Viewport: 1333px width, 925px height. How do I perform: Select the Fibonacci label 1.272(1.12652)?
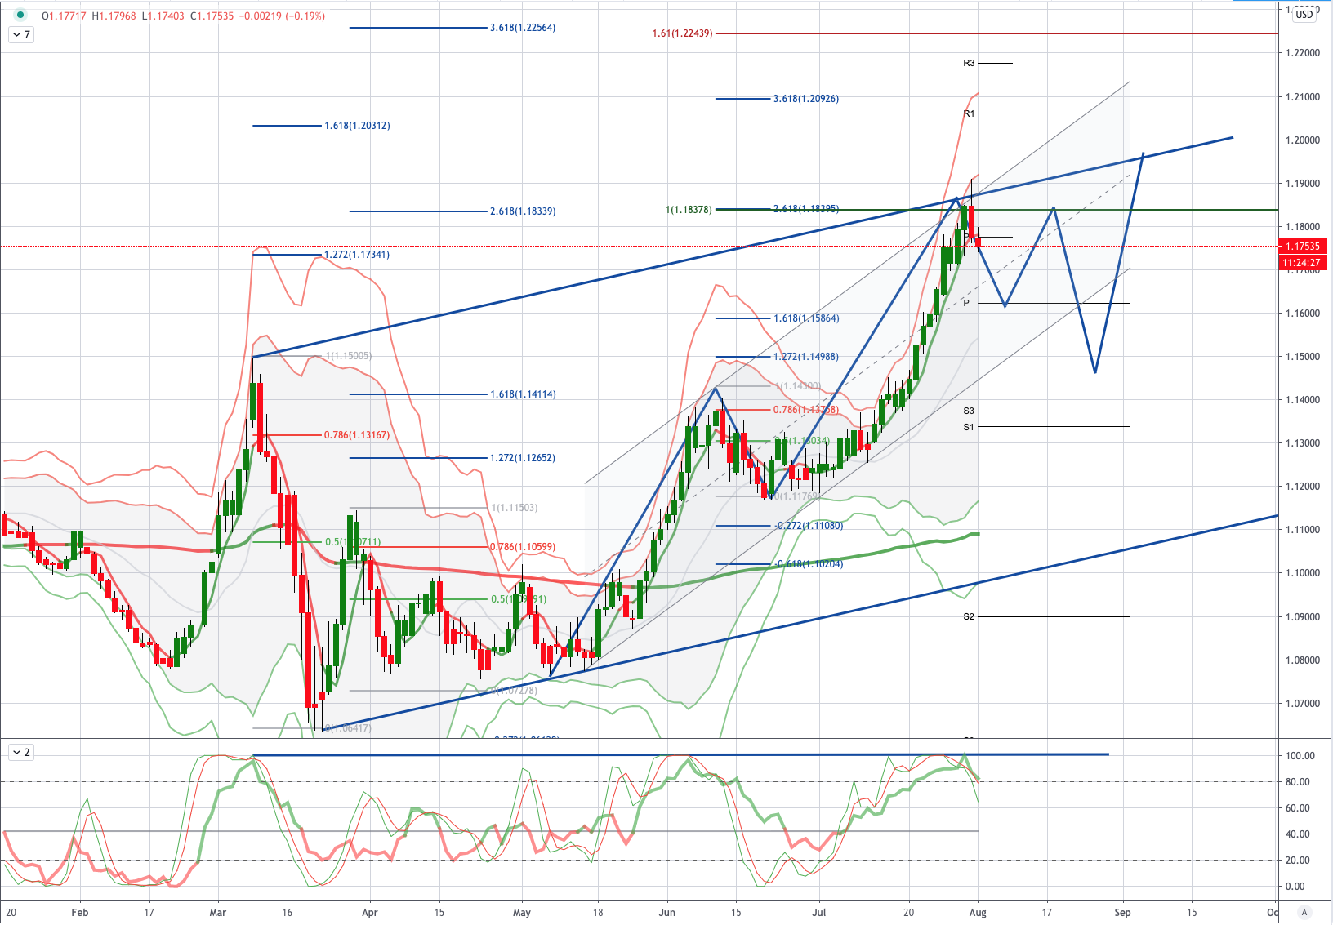[x=523, y=458]
